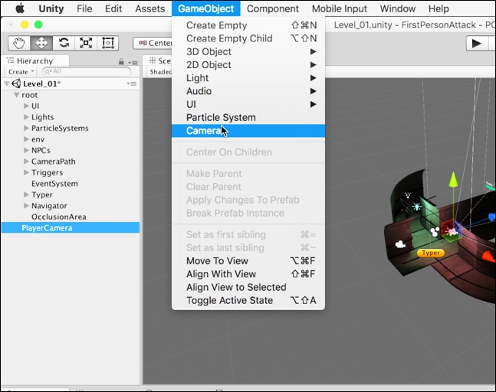Open the Light submenu
496x392 pixels.
pyautogui.click(x=248, y=78)
